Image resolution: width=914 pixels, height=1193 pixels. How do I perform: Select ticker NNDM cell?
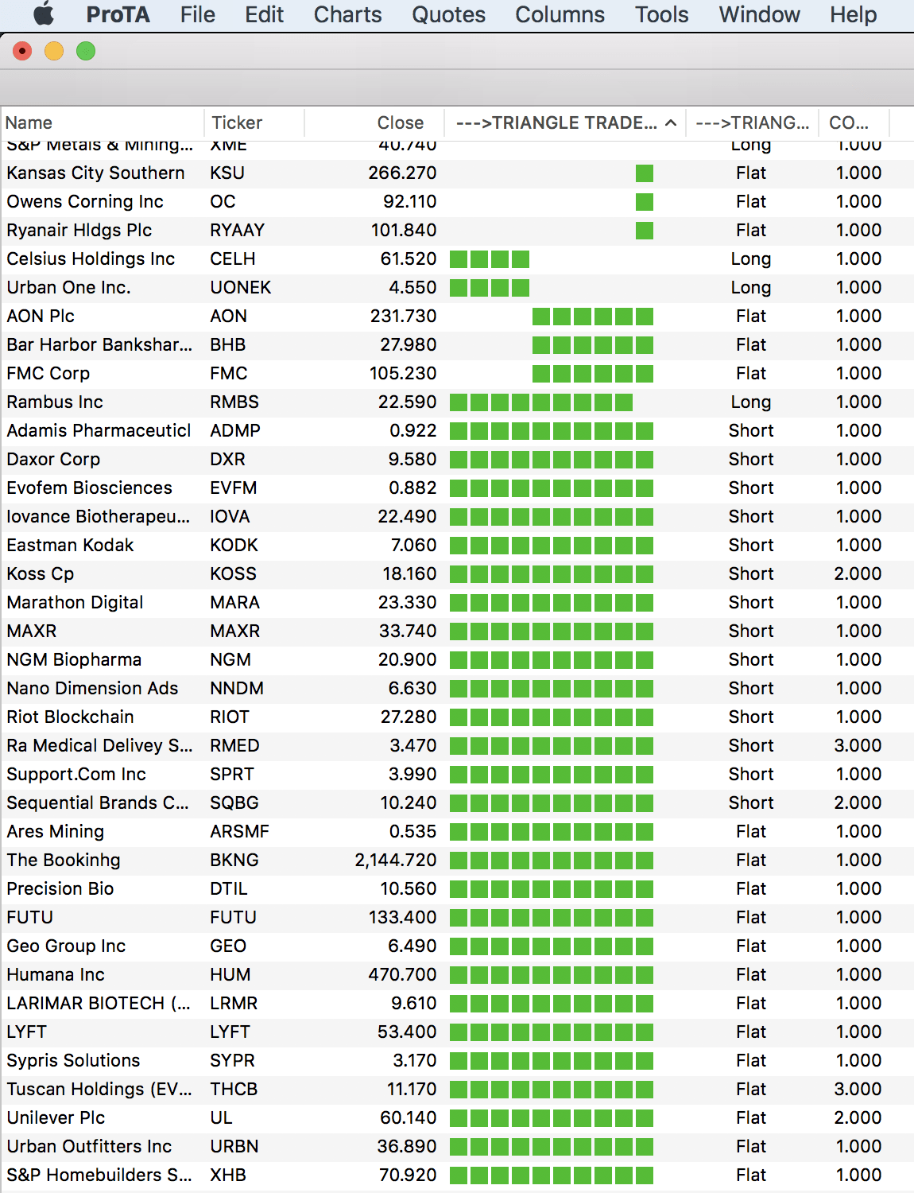tap(237, 688)
